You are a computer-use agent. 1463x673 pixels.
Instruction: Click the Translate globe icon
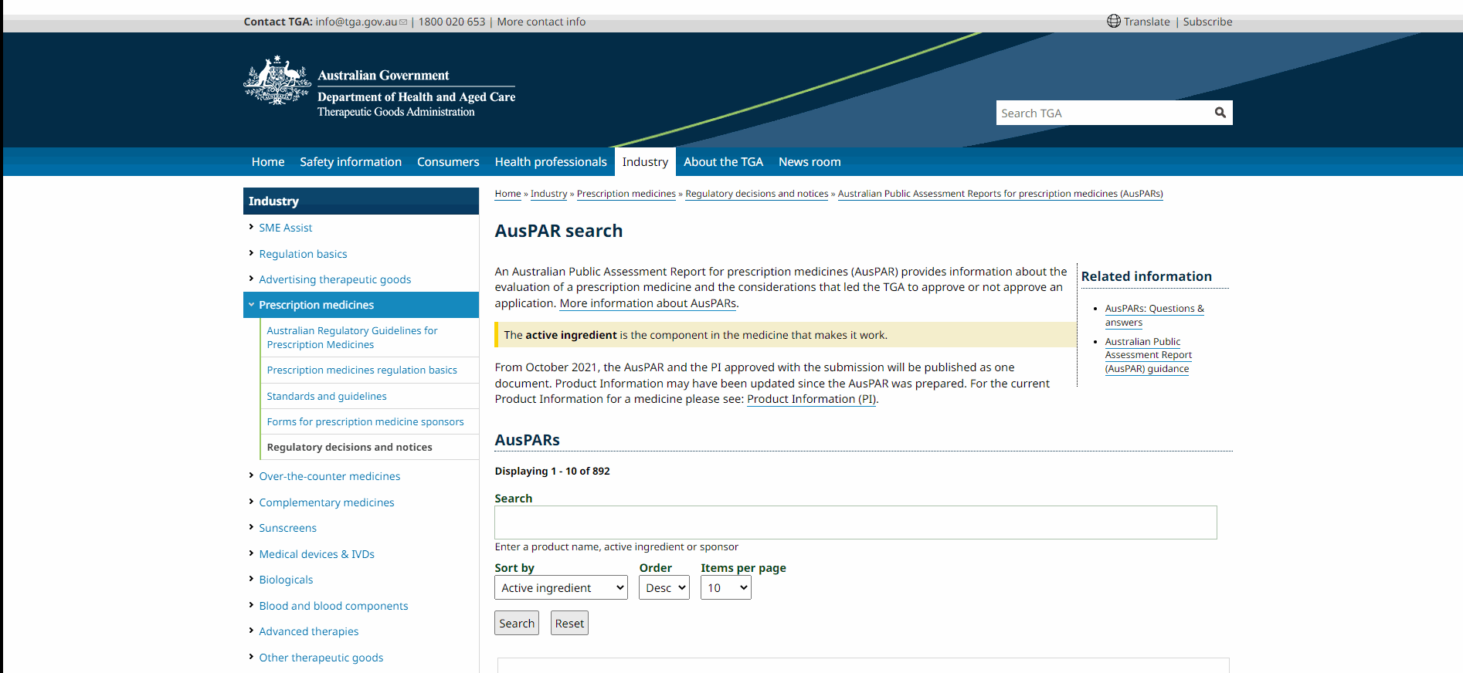tap(1113, 21)
